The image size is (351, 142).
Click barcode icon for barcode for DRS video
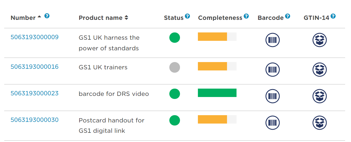(x=272, y=96)
